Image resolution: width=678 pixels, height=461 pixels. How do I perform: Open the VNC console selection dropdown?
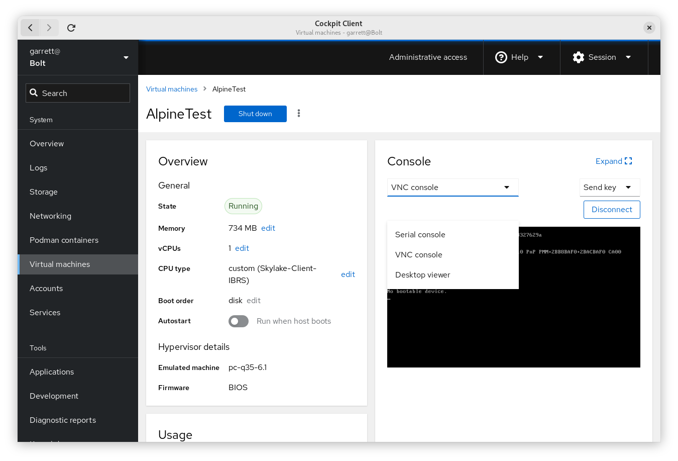pos(453,187)
